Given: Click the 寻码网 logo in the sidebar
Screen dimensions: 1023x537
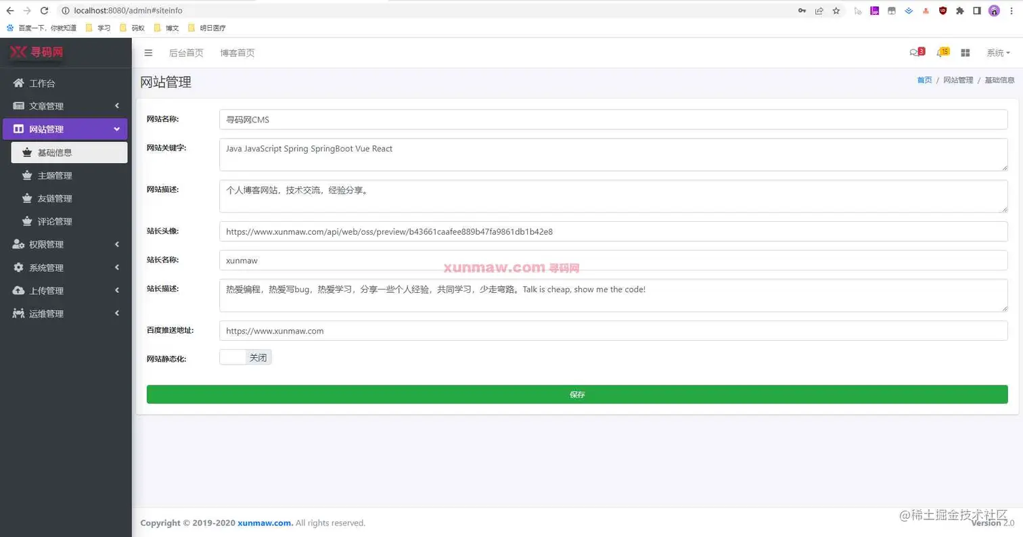Looking at the screenshot, I should click(x=37, y=52).
